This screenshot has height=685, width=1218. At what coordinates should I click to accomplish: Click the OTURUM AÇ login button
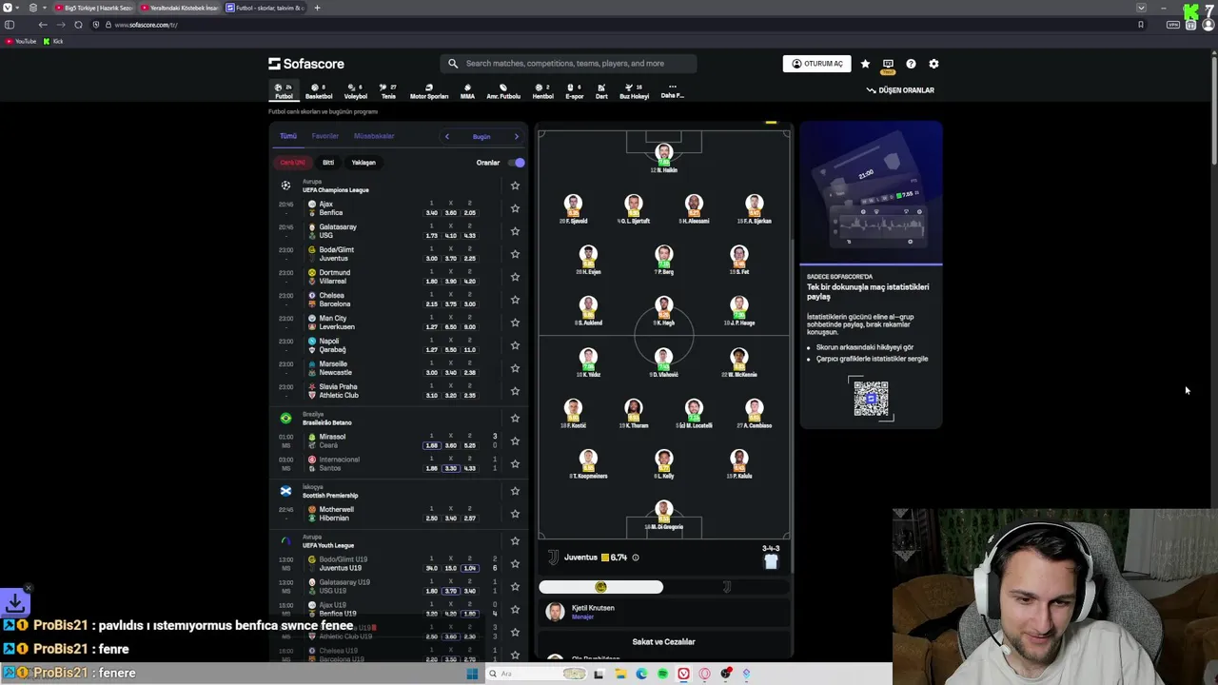(x=816, y=64)
